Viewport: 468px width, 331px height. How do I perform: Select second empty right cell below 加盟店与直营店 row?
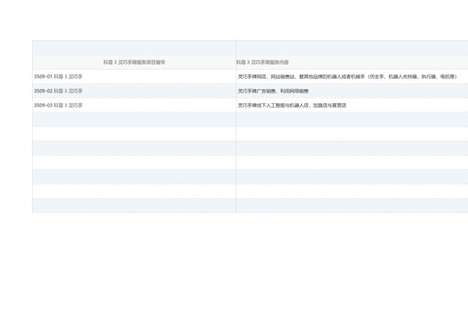pyautogui.click(x=351, y=133)
